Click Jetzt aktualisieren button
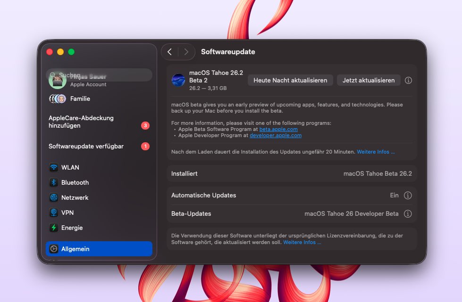The width and height of the screenshot is (462, 302). coord(369,80)
